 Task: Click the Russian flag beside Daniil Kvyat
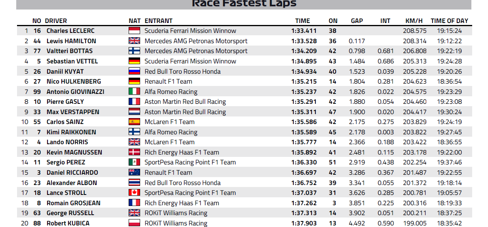pyautogui.click(x=135, y=71)
